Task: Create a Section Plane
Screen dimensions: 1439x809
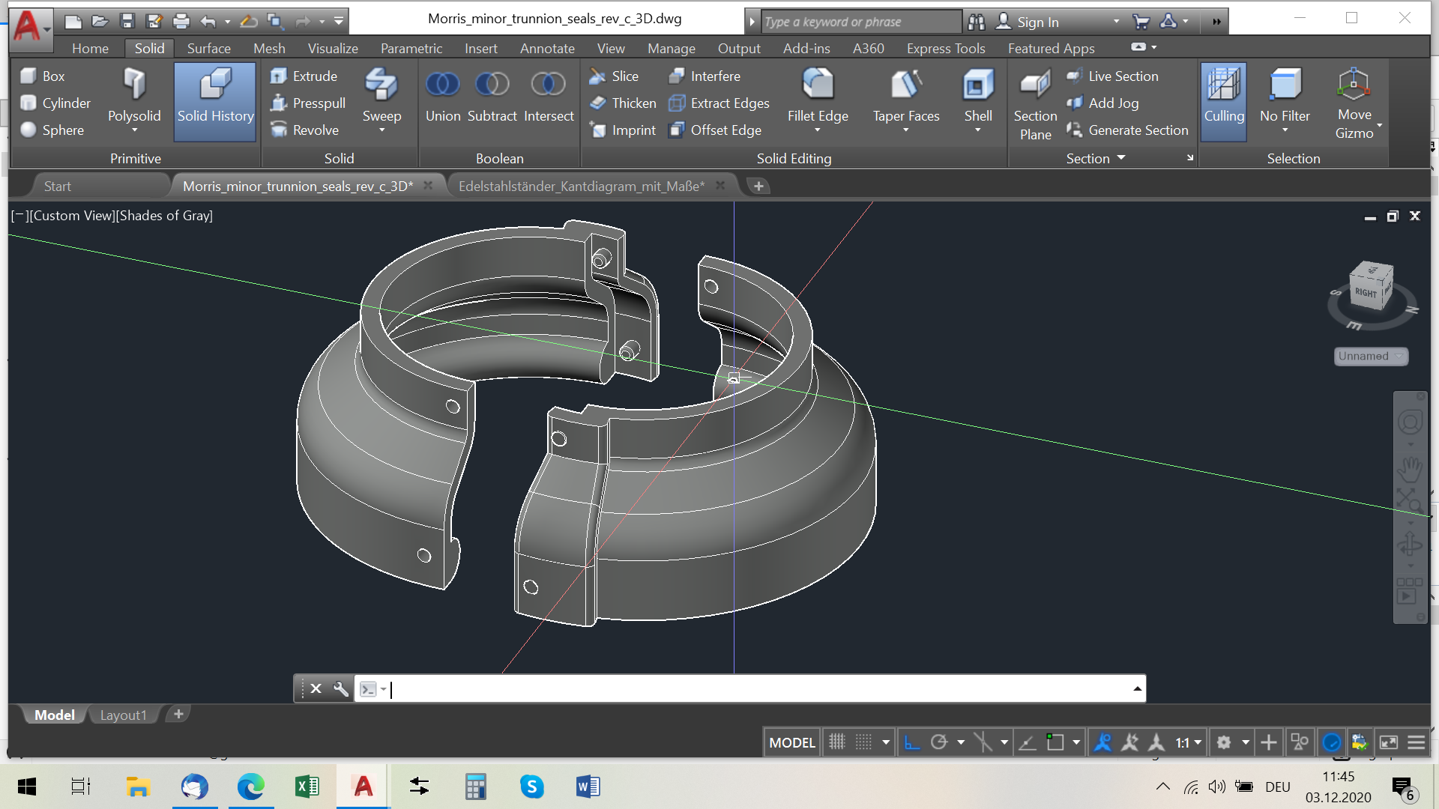Action: tap(1035, 104)
